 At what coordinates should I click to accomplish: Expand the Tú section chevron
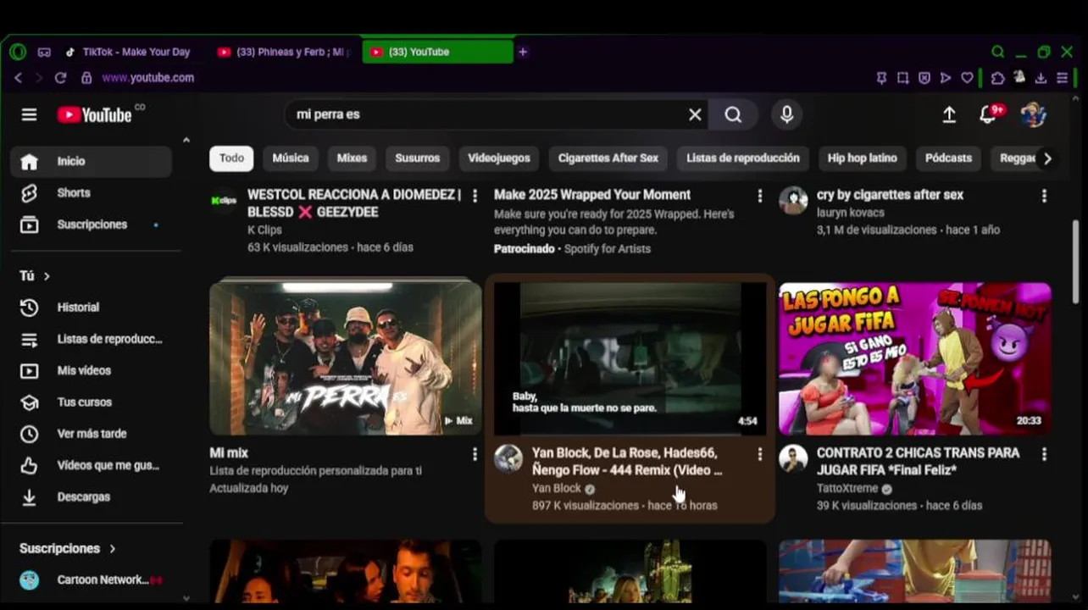click(47, 276)
